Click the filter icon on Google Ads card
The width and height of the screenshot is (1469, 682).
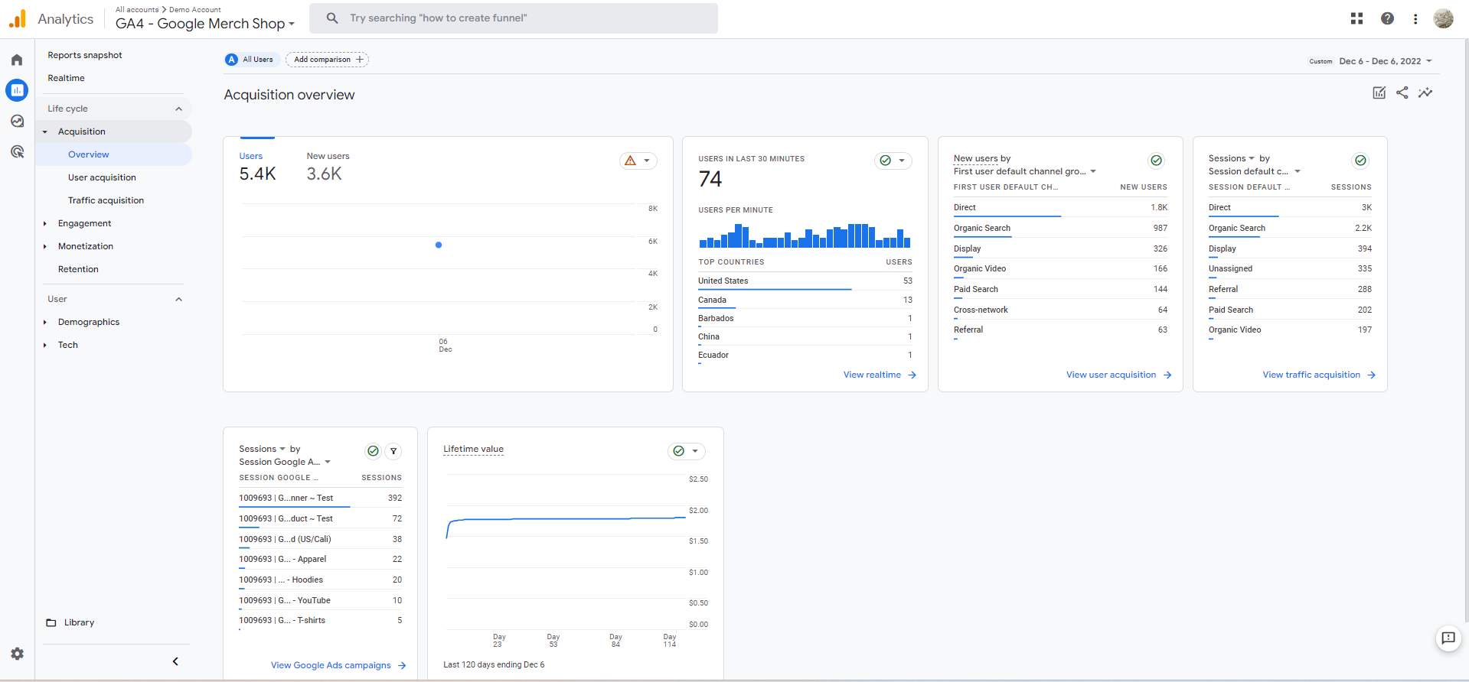click(393, 451)
